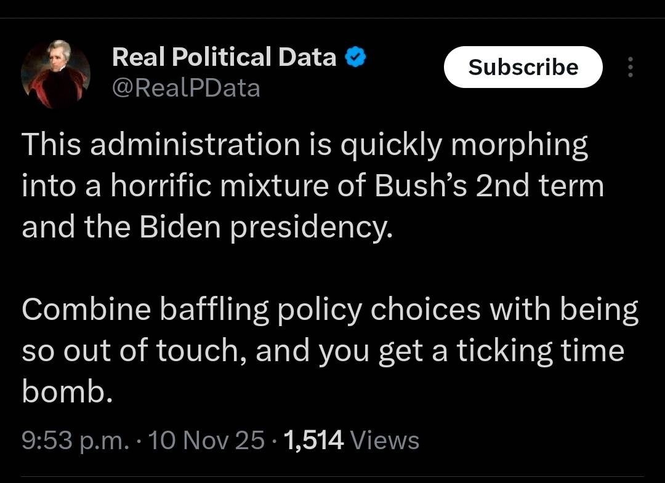This screenshot has height=483, width=665.
Task: Open the three-dot more options menu
Action: (x=629, y=67)
